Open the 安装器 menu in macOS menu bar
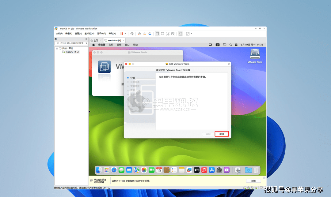331x197 pixels. click(101, 45)
